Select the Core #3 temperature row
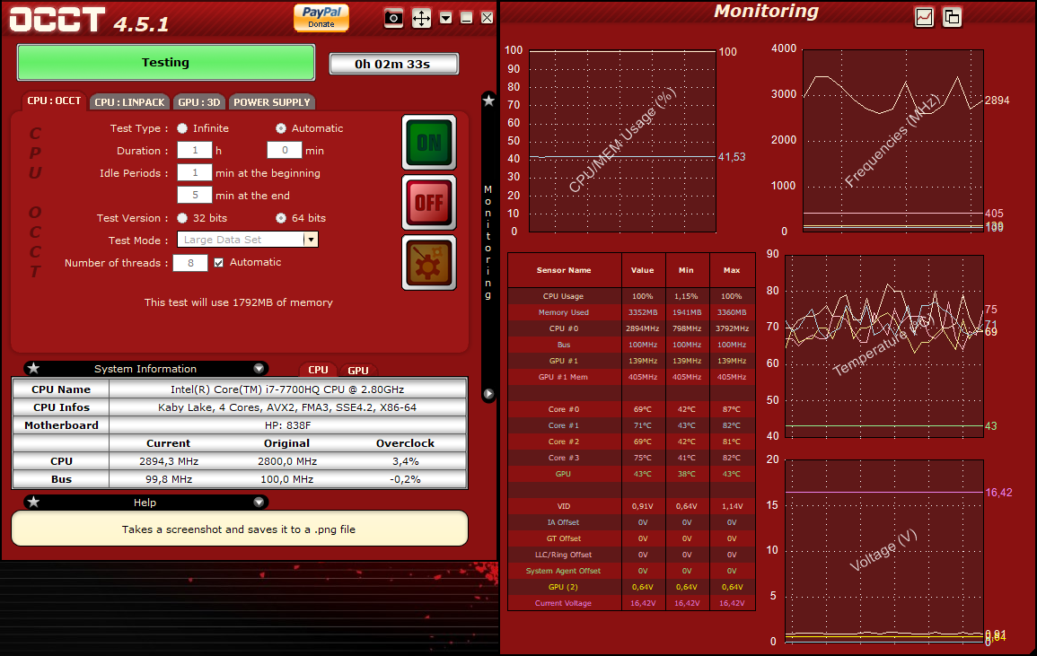1037x656 pixels. click(631, 458)
